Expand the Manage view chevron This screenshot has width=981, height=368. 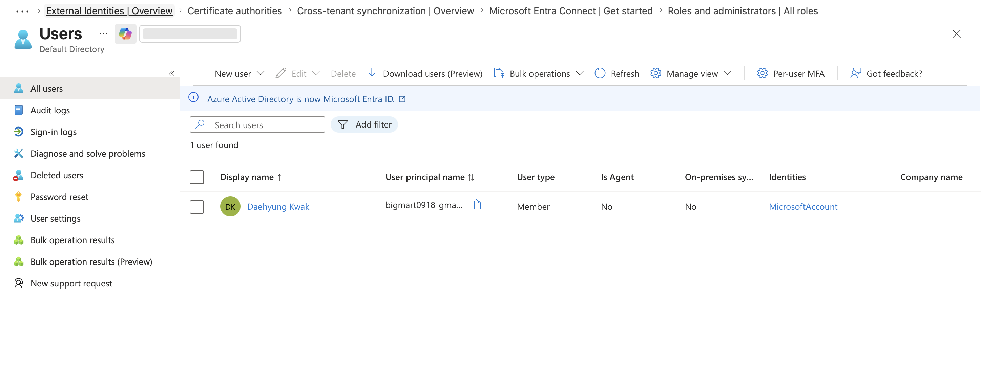[727, 73]
